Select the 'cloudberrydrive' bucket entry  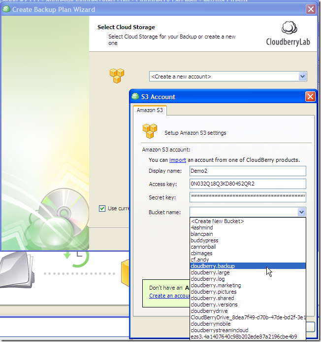point(248,311)
